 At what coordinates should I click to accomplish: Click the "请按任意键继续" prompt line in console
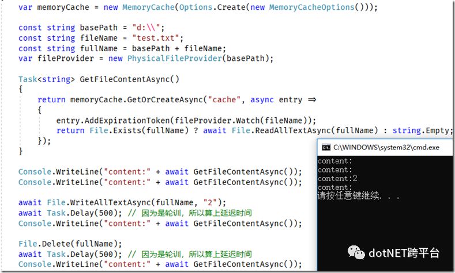tap(358, 196)
